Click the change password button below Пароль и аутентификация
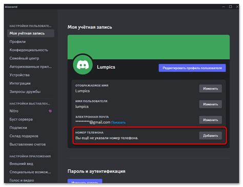243x187 pixels. pyautogui.click(x=85, y=181)
